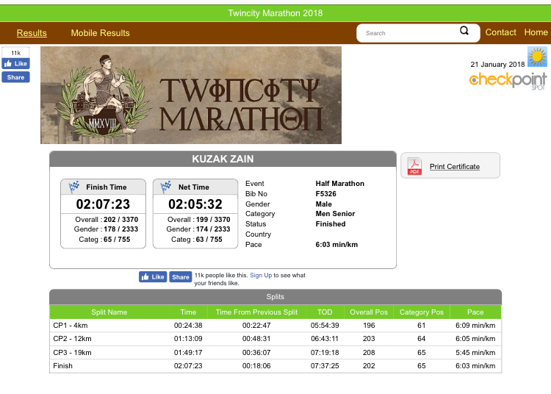551x394 pixels.
Task: Click the Sign Up link
Action: click(261, 275)
